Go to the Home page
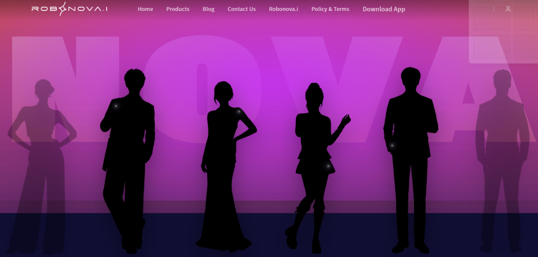Screen dimensions: 538x257 click(x=145, y=9)
